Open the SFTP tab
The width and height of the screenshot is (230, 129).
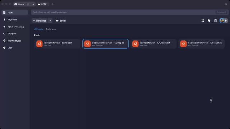(42, 4)
